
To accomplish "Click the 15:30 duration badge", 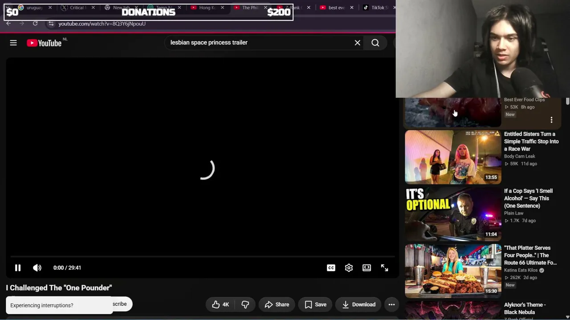I will (491, 291).
